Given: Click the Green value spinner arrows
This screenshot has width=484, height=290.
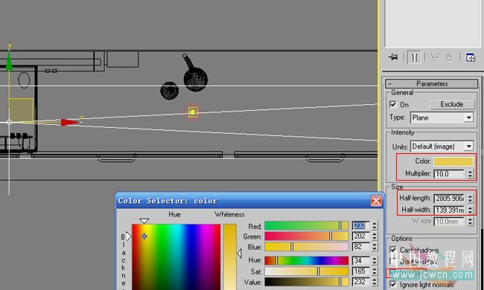Looking at the screenshot, I should pos(375,236).
